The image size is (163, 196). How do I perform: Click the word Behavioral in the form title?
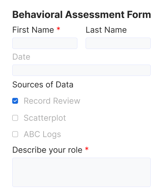37,15
